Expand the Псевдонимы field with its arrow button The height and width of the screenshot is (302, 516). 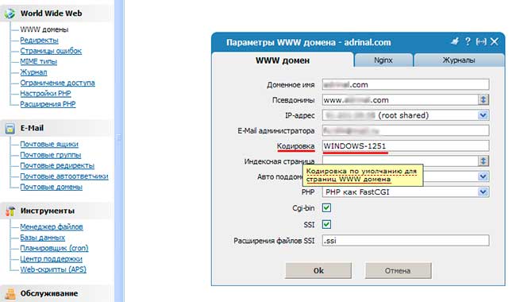click(483, 100)
